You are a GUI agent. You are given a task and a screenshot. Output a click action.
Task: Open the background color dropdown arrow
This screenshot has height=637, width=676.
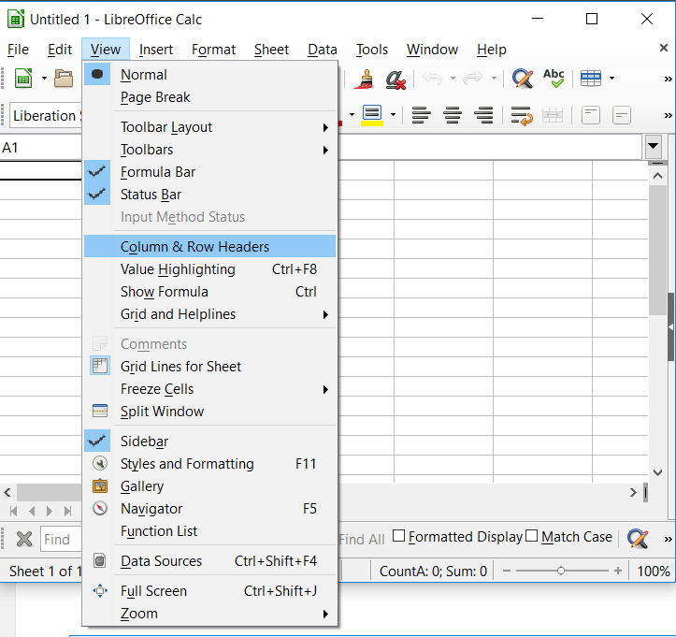[x=394, y=115]
